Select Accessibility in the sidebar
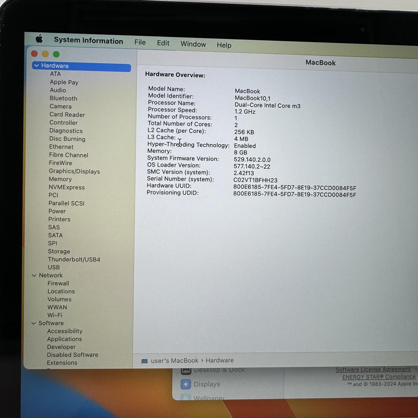This screenshot has height=418, width=418. coord(65,331)
